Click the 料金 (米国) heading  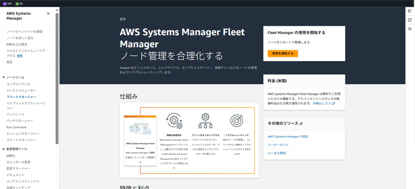point(278,81)
